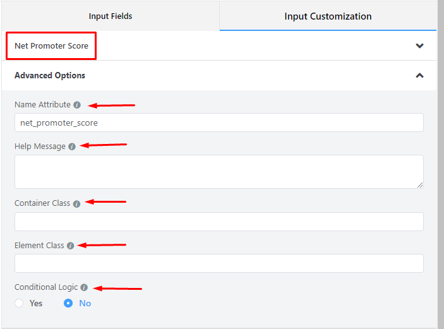Click the info icon beside Name Attribute
This screenshot has width=444, height=329.
[77, 105]
